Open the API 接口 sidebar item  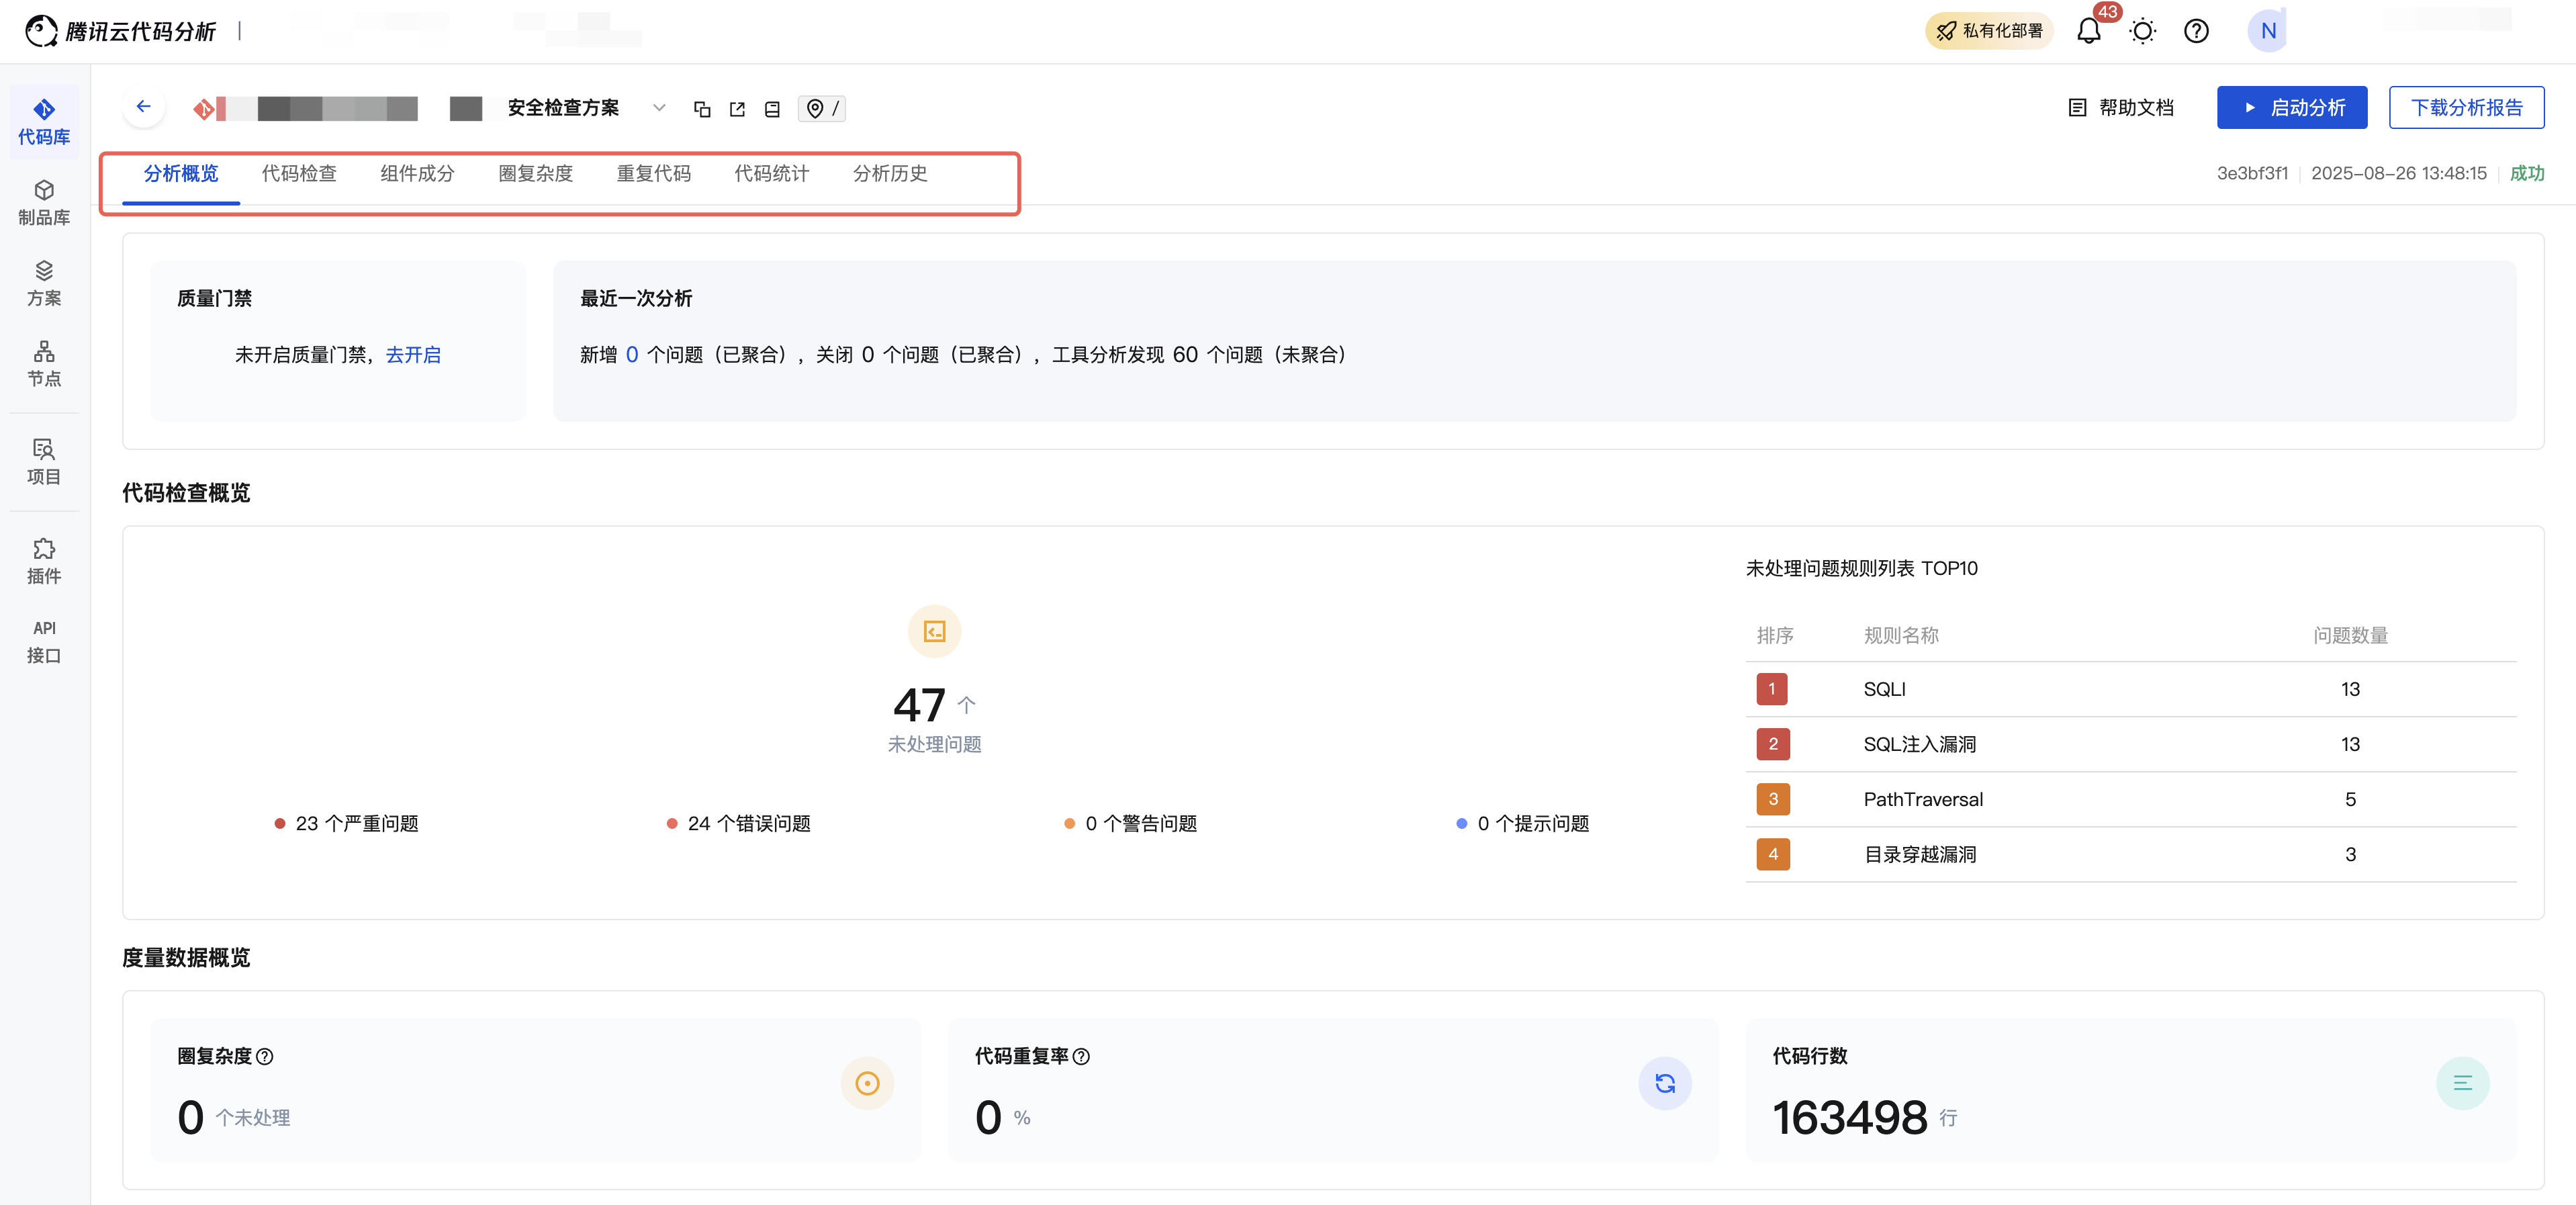point(44,641)
